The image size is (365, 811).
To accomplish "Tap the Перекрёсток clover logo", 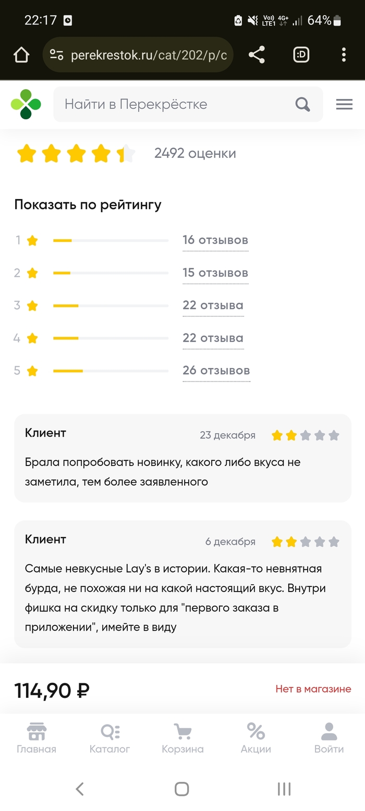I will 26,104.
